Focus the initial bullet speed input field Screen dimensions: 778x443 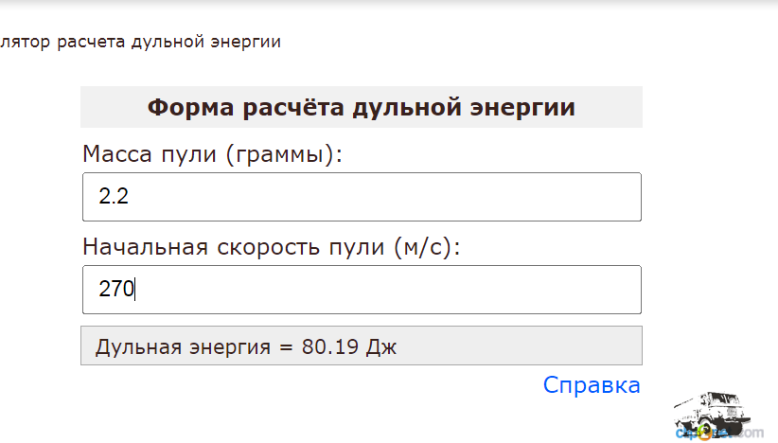tap(362, 290)
